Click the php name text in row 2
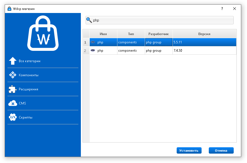247x163 pixels. pyautogui.click(x=100, y=51)
